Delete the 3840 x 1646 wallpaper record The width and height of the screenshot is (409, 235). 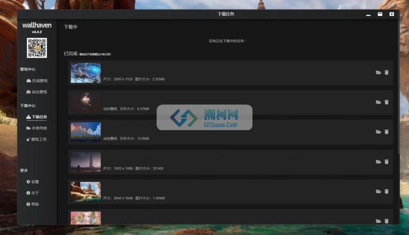pos(387,192)
